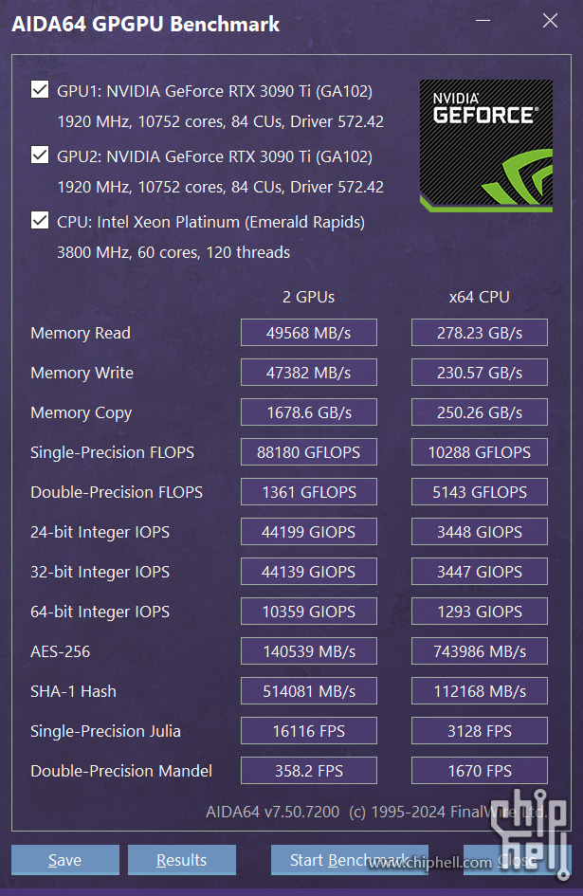Click the NVIDIA GeForce logo image

(x=485, y=146)
